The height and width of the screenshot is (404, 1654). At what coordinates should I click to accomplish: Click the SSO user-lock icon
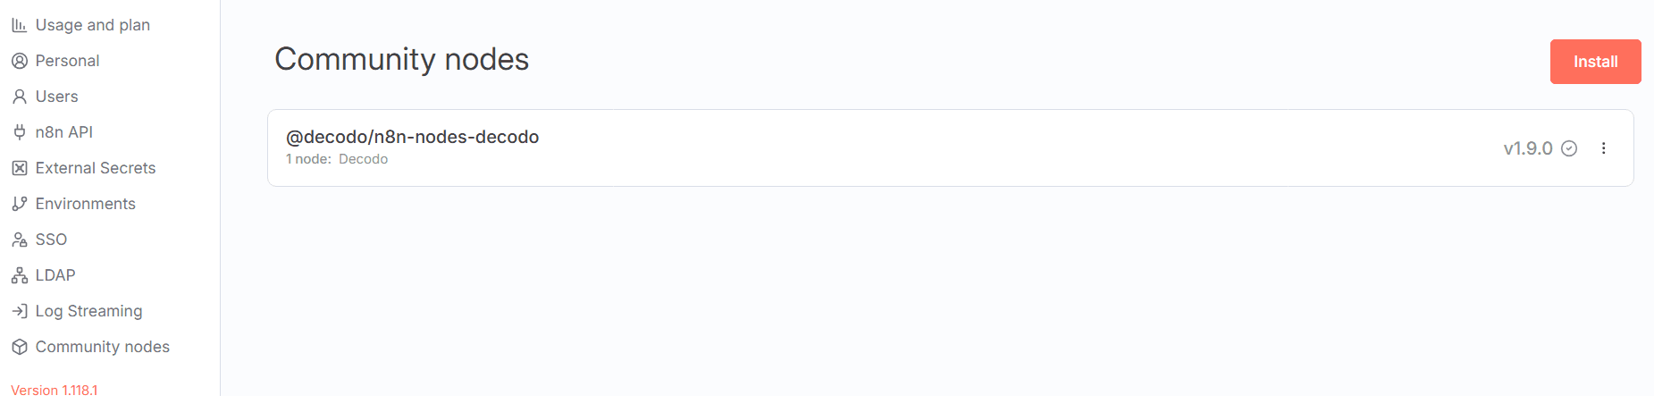pos(19,240)
